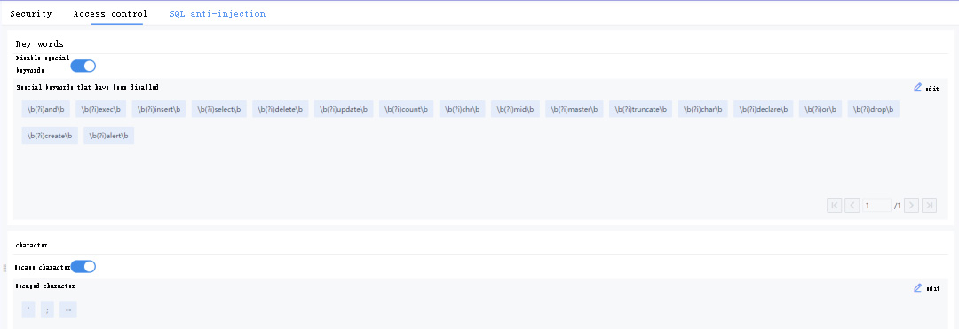The width and height of the screenshot is (959, 329).
Task: Edit the escaped characters list
Action: coord(926,288)
